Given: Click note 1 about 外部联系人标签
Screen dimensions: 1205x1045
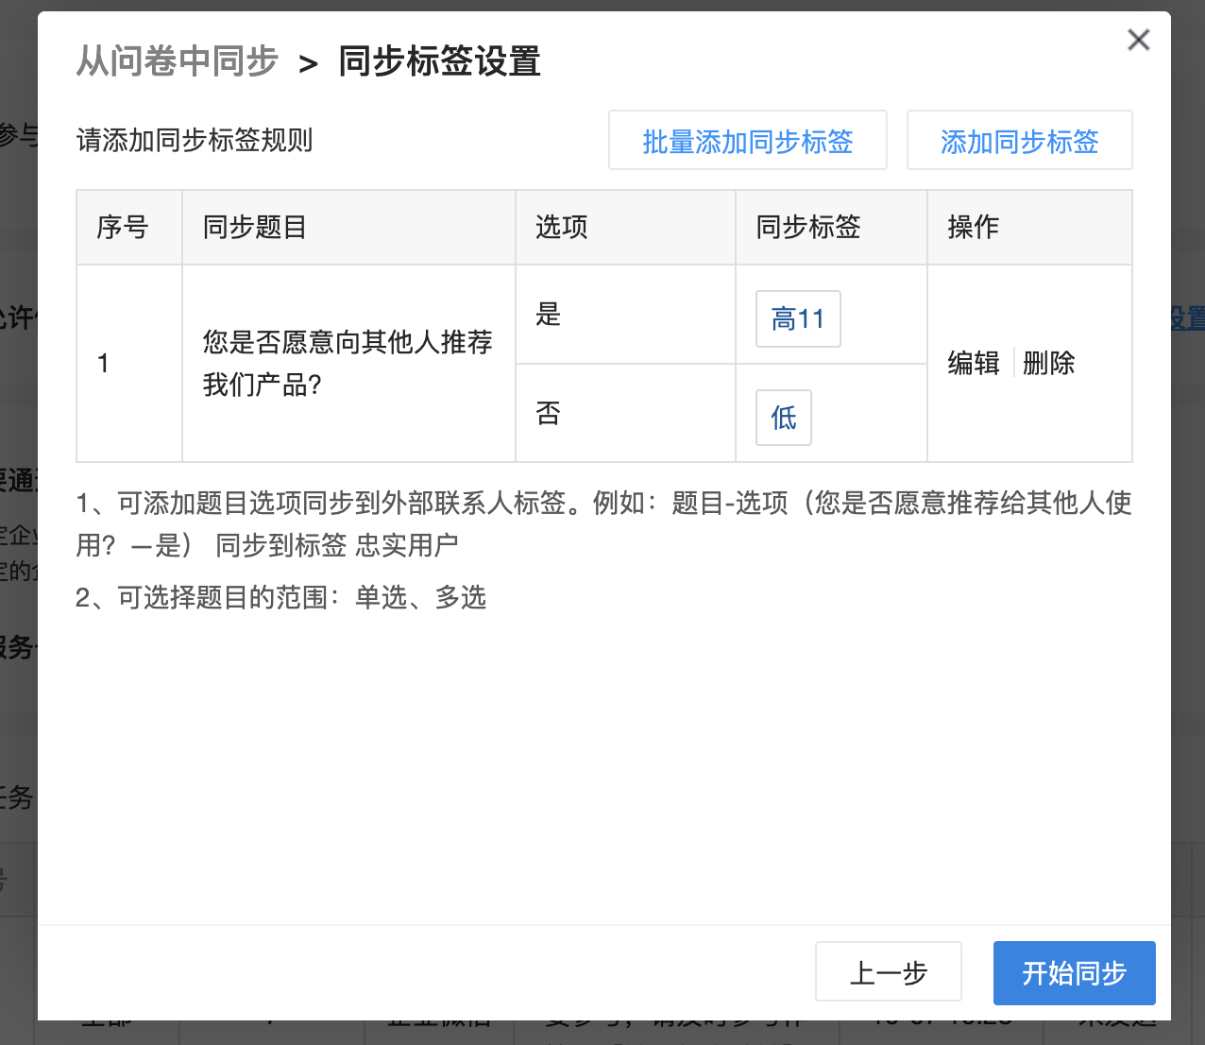Looking at the screenshot, I should [603, 523].
